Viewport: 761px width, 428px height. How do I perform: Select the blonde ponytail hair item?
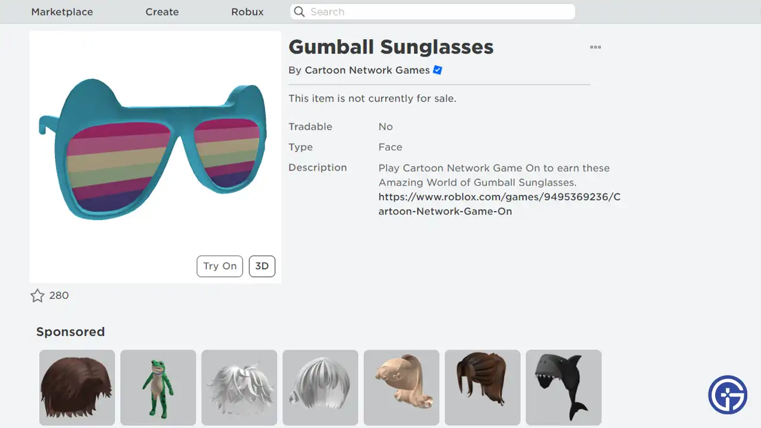coord(401,388)
